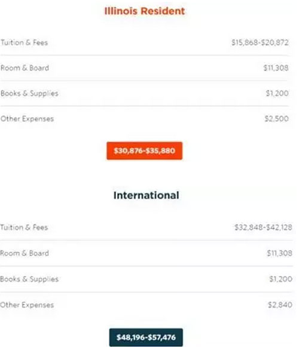Click the $2,840 other expenses amount
This screenshot has width=299, height=347.
(280, 305)
